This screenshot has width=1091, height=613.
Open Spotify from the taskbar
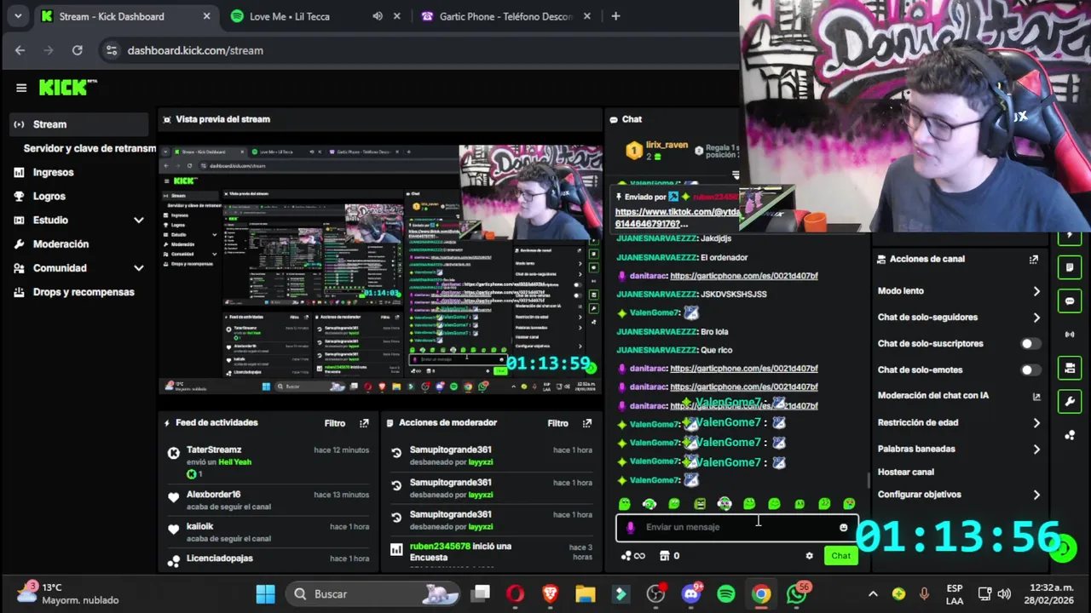726,593
